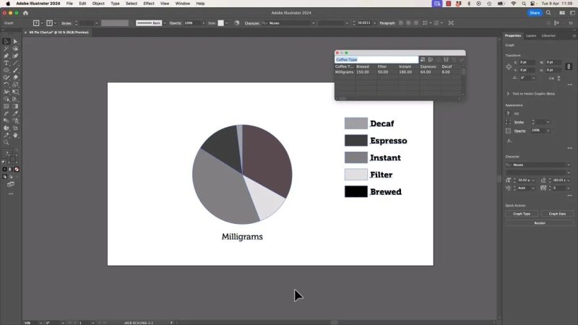578x325 pixels.
Task: Open the File menu
Action: [x=69, y=4]
